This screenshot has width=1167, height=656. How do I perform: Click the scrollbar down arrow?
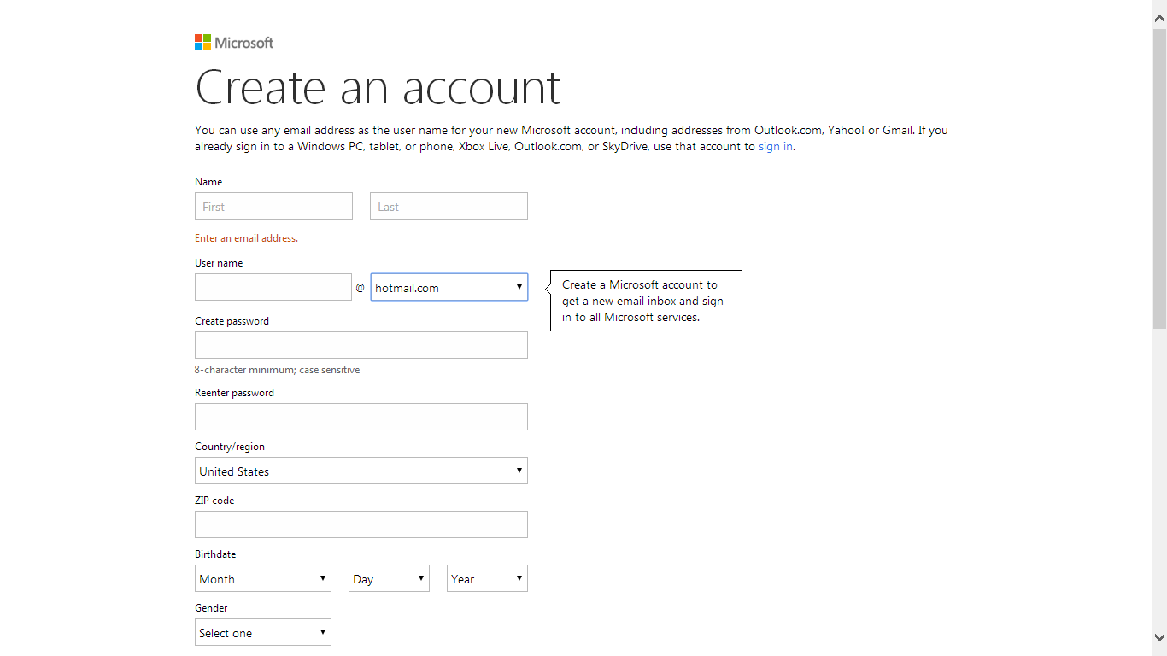[1159, 637]
